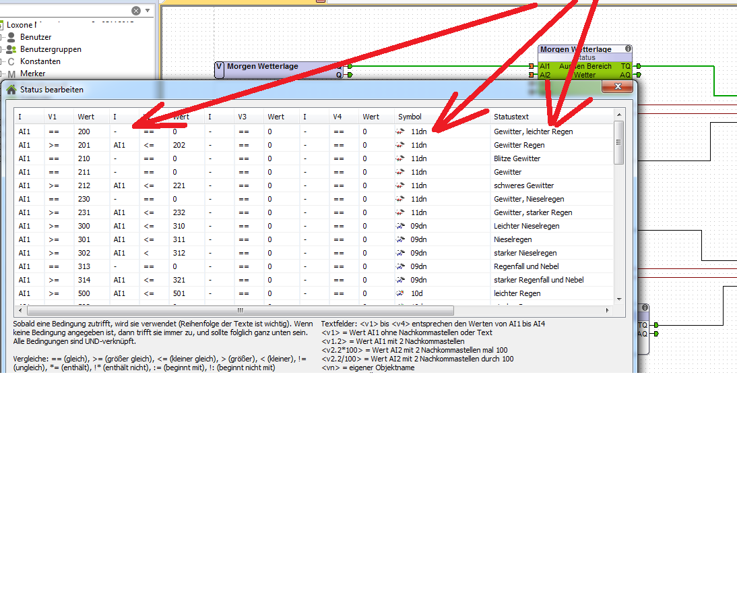Click the house icon in the Status bearbeiten title bar
Screen dimensions: 737x615
11,90
